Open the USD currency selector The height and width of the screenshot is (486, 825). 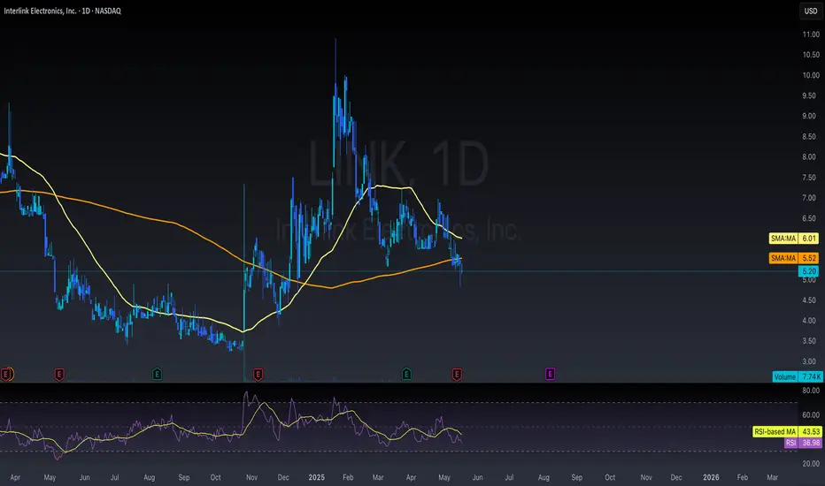(x=811, y=11)
